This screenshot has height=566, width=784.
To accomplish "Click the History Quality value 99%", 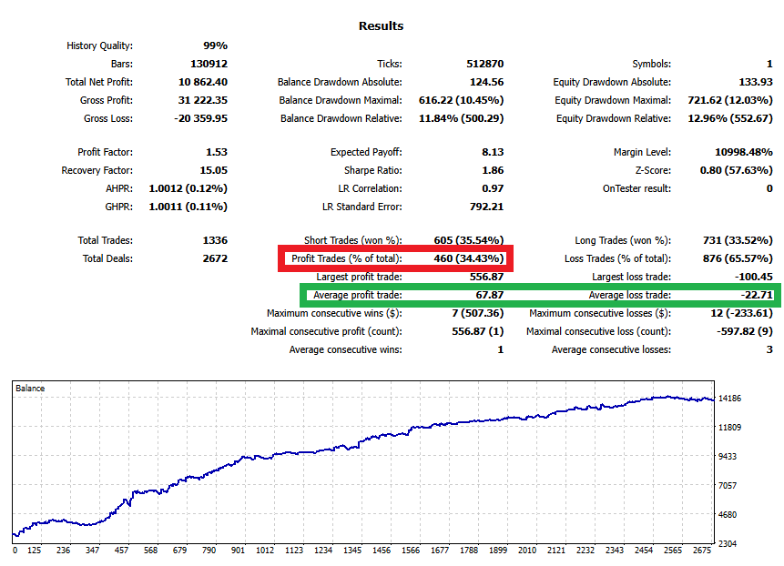I will (215, 45).
